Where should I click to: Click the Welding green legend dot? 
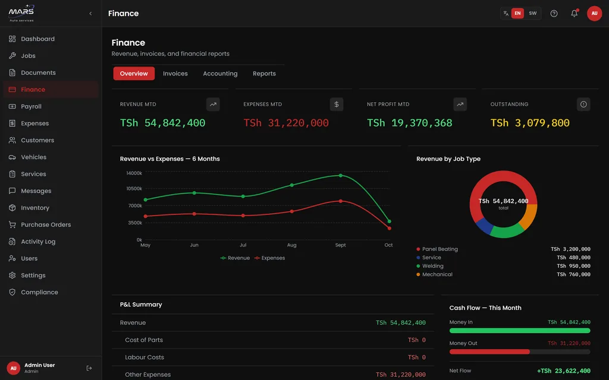pyautogui.click(x=418, y=266)
